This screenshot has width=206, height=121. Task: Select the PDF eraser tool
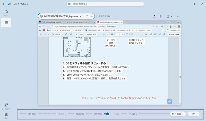[66, 34]
